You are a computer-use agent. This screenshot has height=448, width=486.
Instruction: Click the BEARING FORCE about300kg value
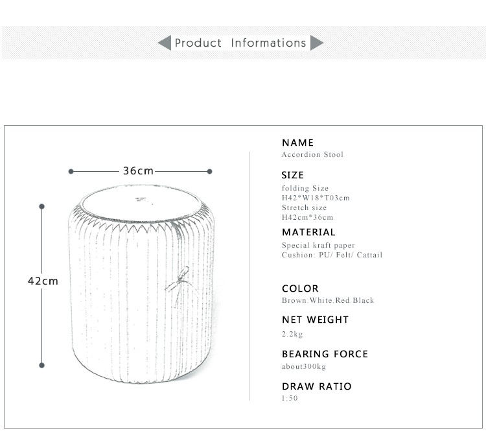point(304,366)
